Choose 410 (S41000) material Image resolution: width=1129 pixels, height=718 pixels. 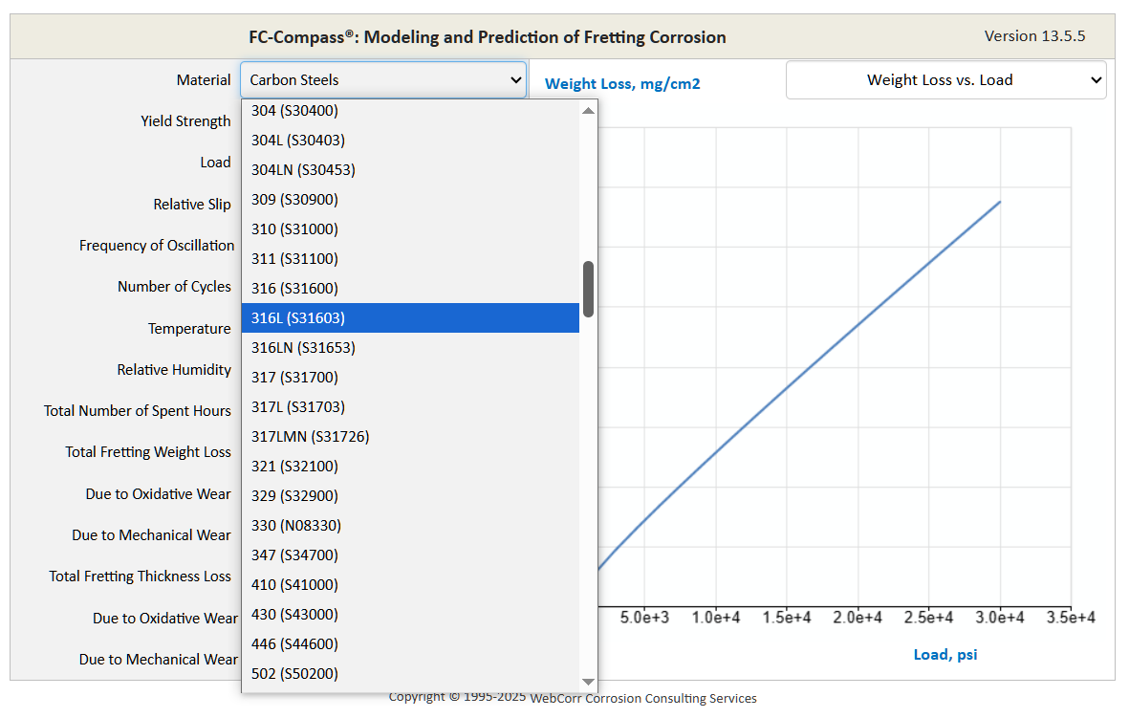[410, 585]
